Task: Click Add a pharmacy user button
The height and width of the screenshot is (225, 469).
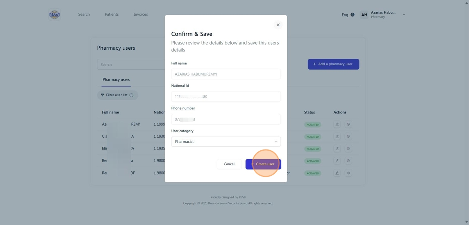Action: 333,64
